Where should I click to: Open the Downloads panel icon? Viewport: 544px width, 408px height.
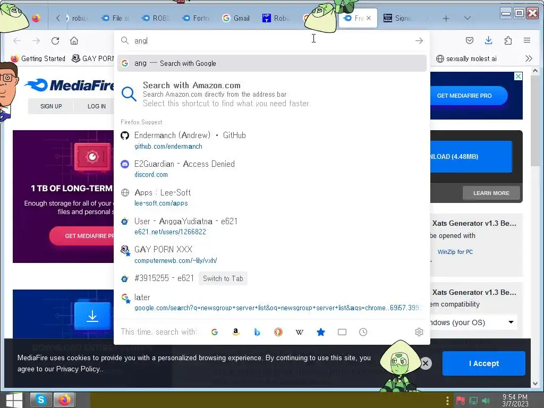489,40
